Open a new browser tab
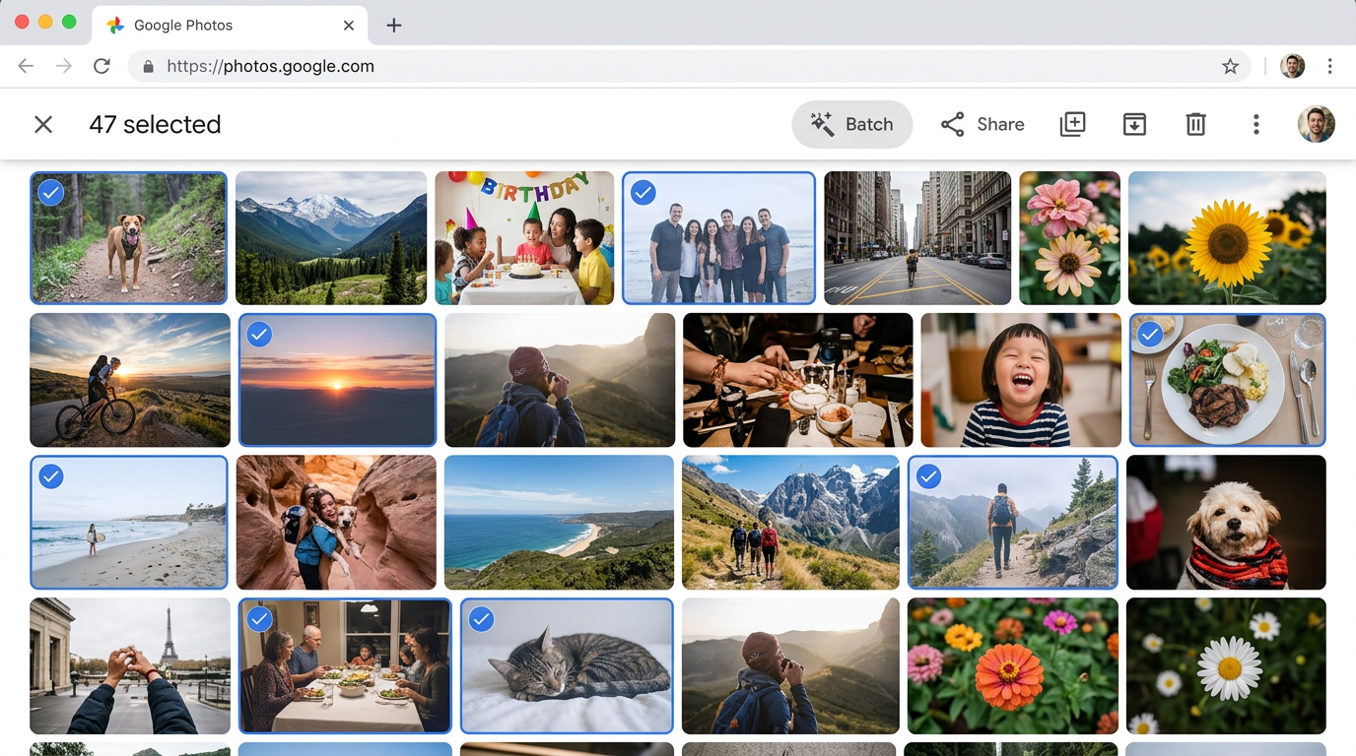The image size is (1356, 756). 393,25
